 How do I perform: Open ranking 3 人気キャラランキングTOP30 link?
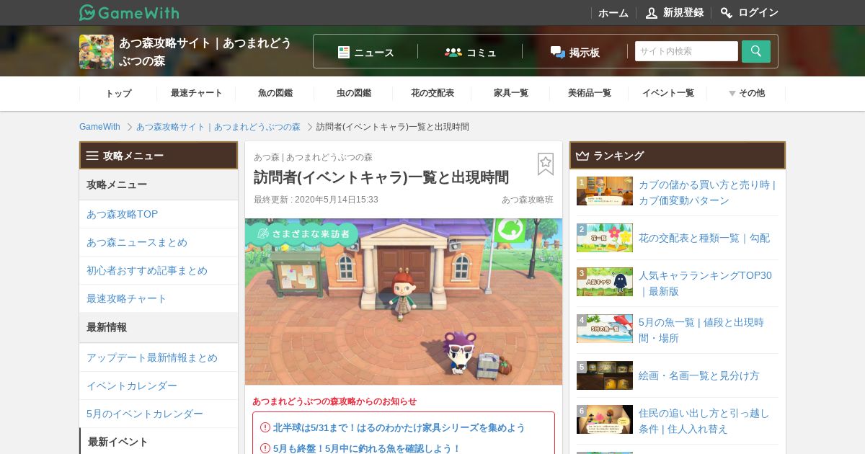click(705, 283)
